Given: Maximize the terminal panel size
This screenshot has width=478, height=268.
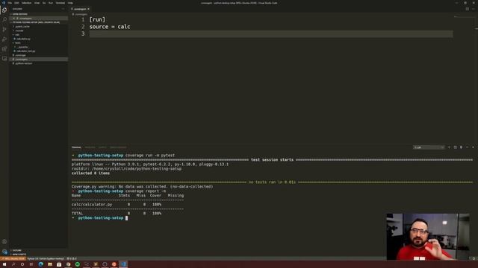Looking at the screenshot, I should 467,147.
